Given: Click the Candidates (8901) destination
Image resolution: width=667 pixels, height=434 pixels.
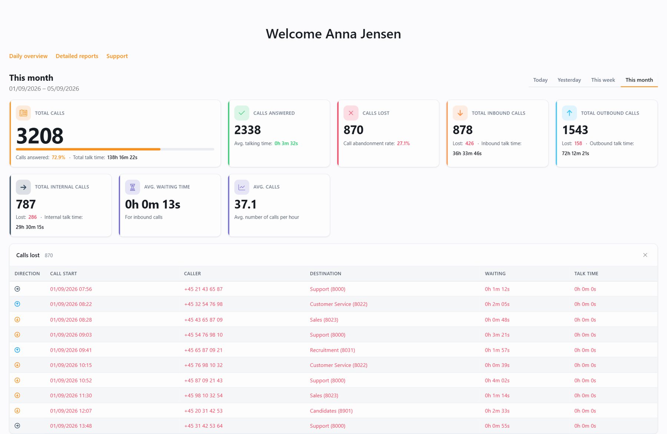Looking at the screenshot, I should 331,411.
